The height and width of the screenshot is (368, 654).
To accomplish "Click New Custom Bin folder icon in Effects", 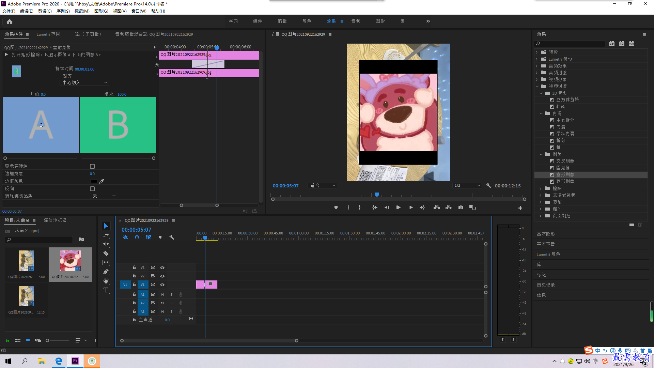I will [632, 225].
